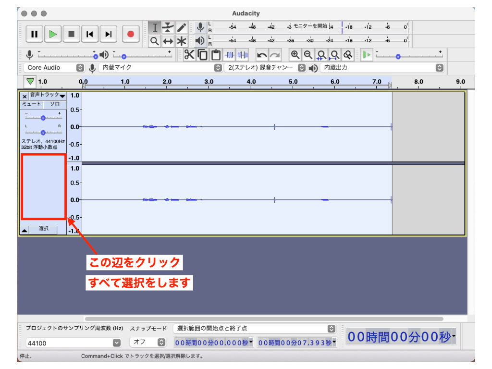Select the Time Shift tool
The height and width of the screenshot is (369, 492).
coord(168,41)
